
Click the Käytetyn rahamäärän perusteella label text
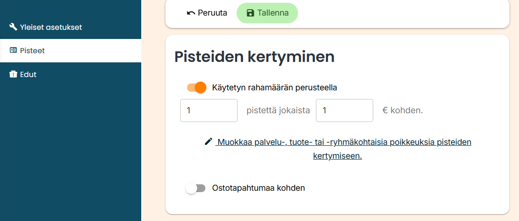coord(275,87)
